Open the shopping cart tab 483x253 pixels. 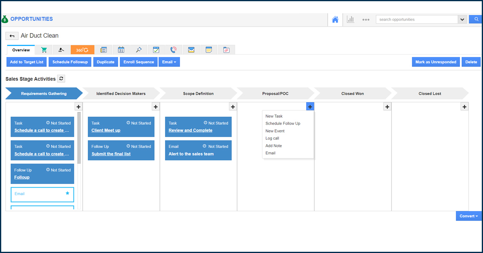[x=44, y=50]
